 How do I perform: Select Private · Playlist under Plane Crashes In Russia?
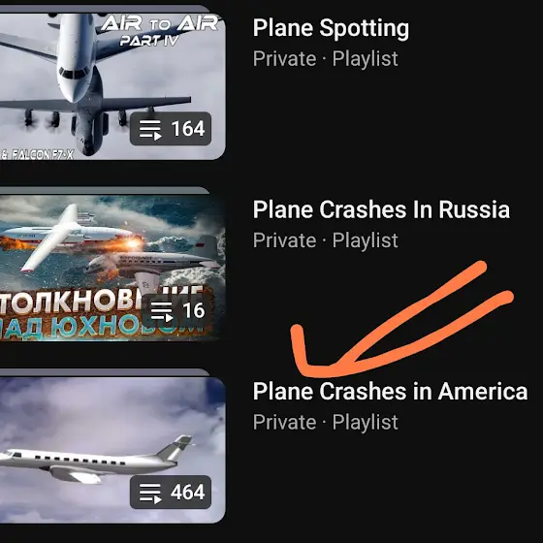coord(326,240)
